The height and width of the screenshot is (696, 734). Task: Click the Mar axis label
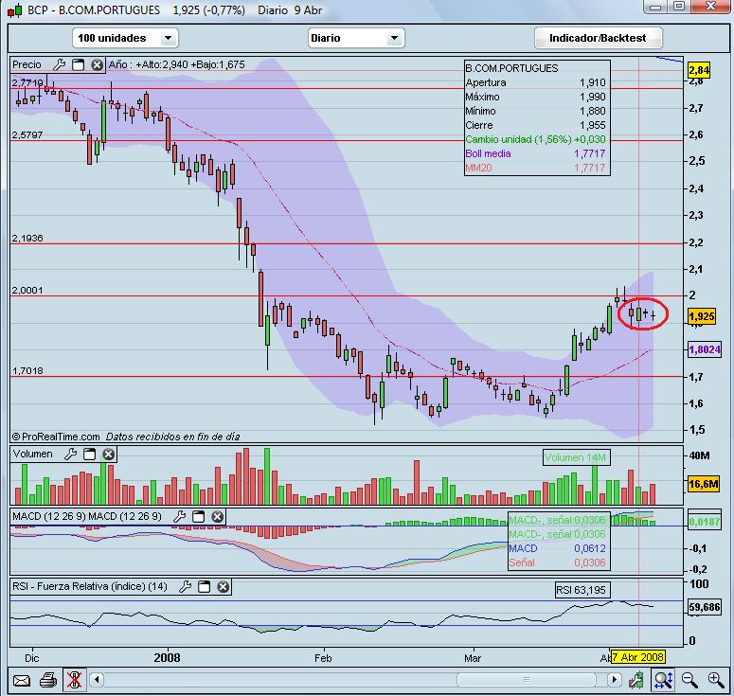(x=473, y=658)
